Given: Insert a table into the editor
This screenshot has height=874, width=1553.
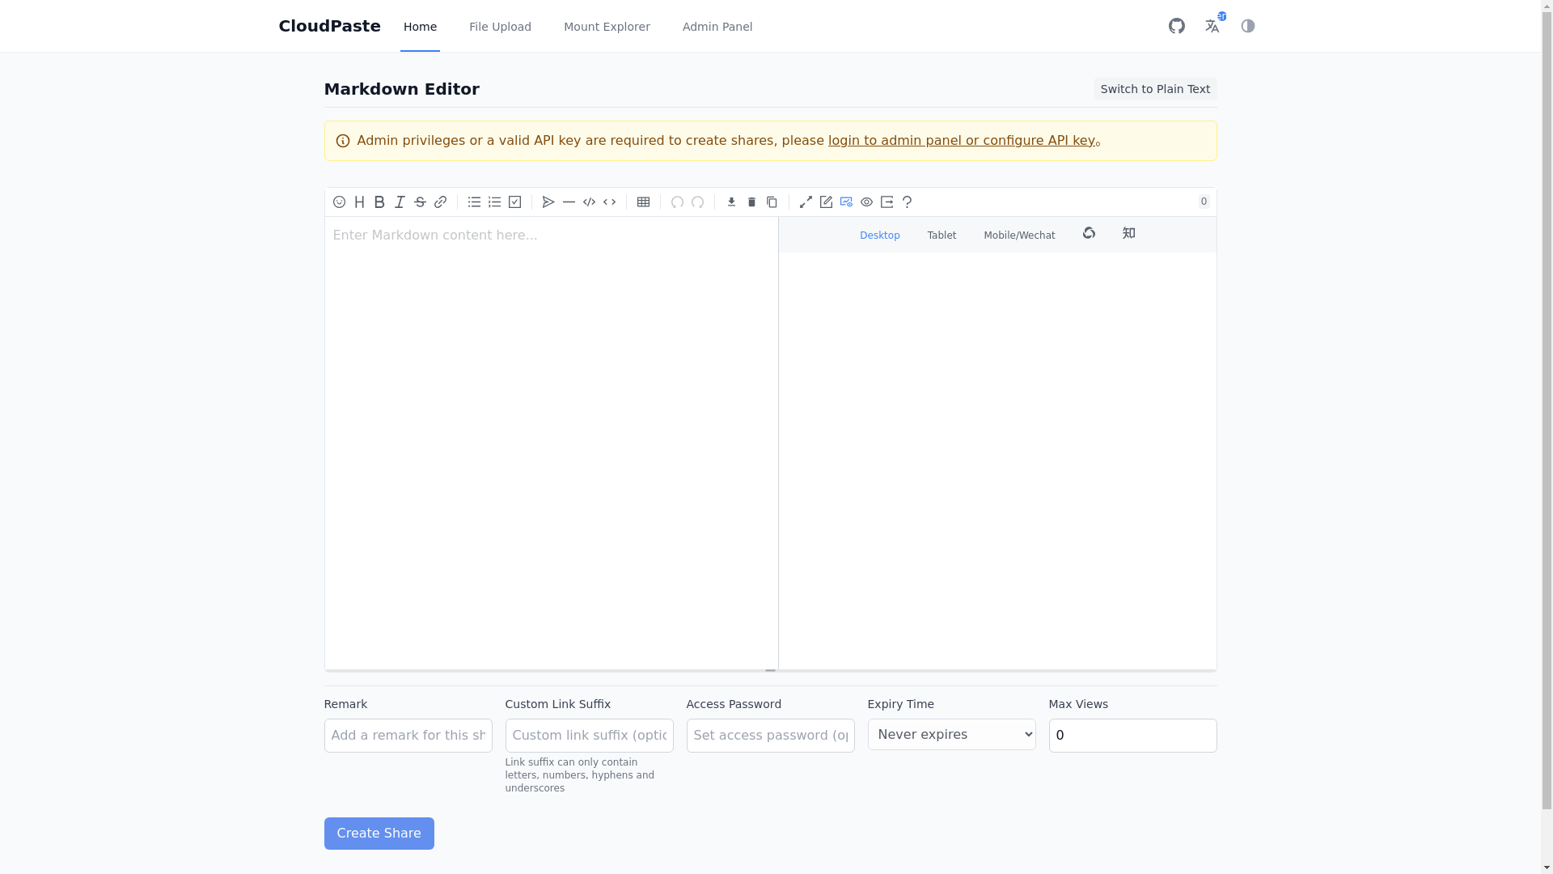Looking at the screenshot, I should [643, 202].
